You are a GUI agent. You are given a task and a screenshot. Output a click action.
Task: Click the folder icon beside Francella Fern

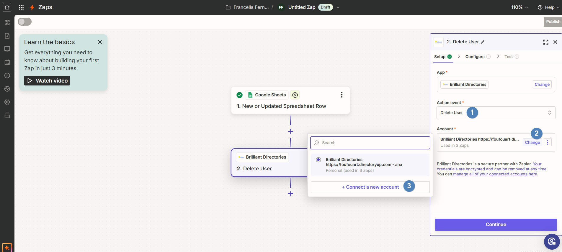click(228, 7)
